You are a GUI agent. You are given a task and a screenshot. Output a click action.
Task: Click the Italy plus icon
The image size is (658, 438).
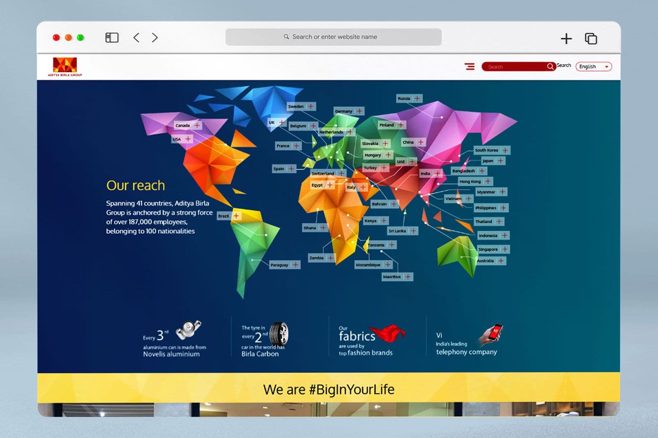363,187
